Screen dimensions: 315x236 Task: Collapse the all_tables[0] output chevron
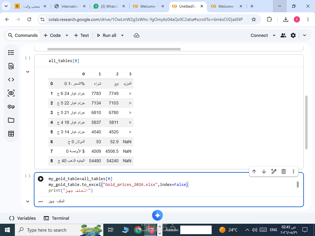pos(28,72)
